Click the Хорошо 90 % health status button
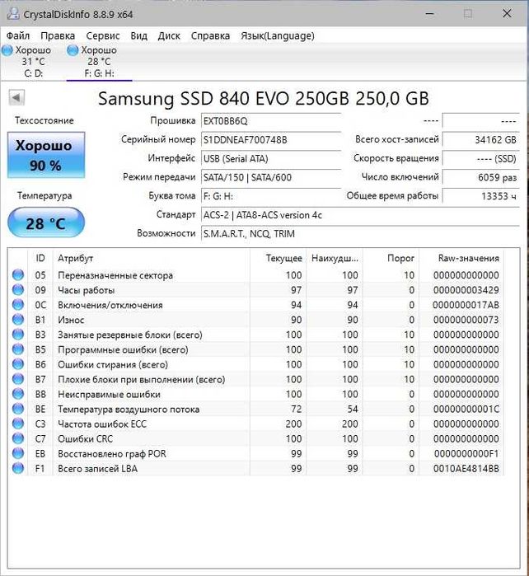 point(46,156)
